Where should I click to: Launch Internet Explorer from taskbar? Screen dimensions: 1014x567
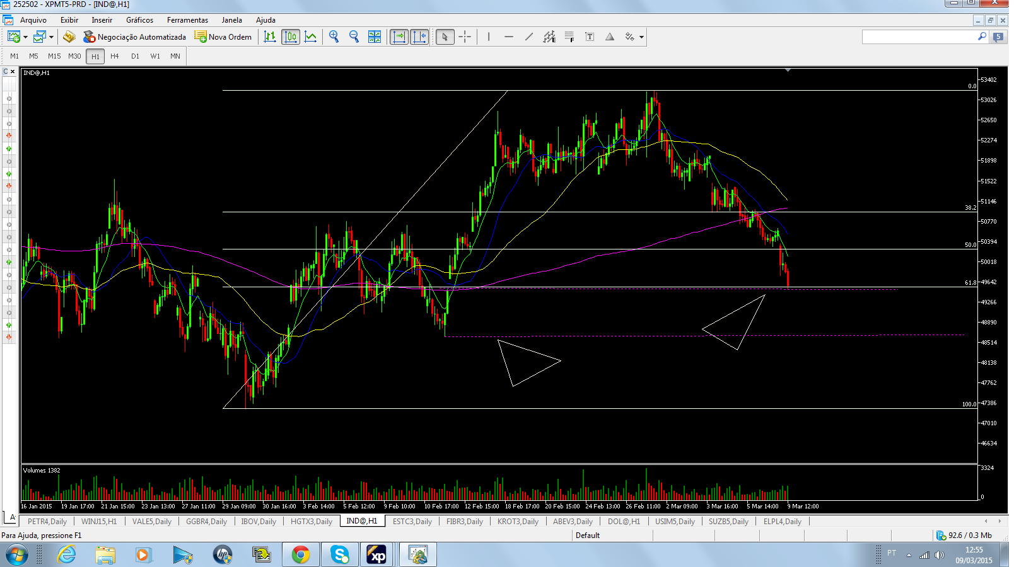[x=66, y=555]
